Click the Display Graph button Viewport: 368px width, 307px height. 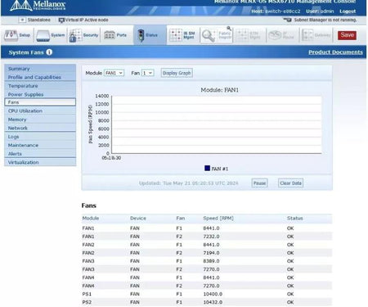177,73
